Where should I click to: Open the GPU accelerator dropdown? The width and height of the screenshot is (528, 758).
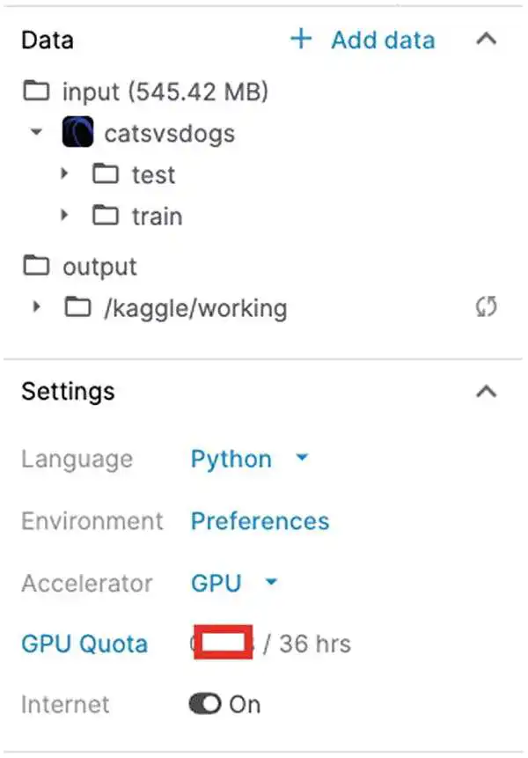tap(234, 583)
